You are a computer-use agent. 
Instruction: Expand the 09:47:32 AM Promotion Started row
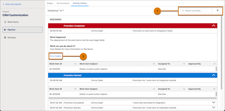click(213, 107)
